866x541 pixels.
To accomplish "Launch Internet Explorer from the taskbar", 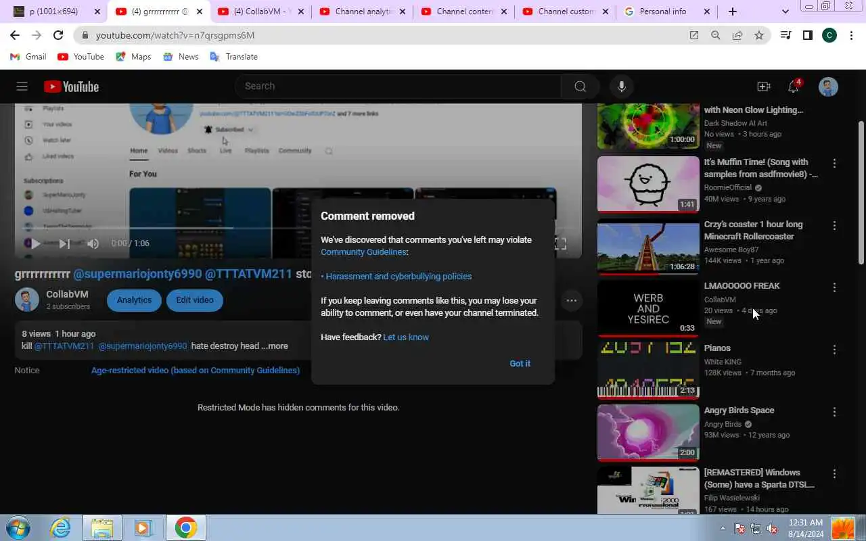I will pyautogui.click(x=61, y=527).
